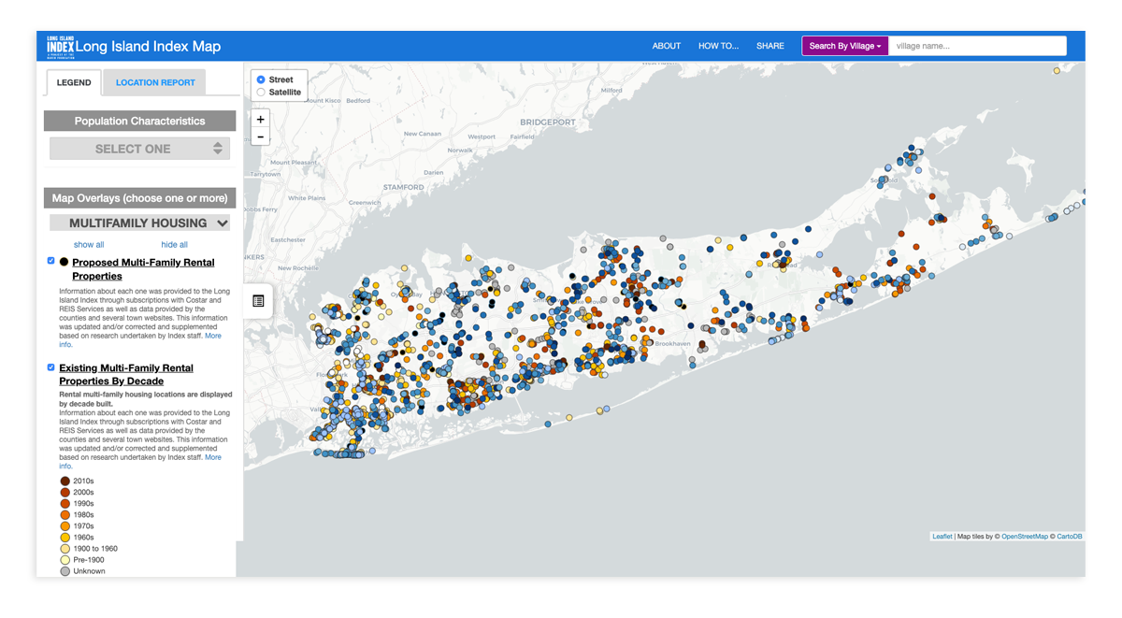The height and width of the screenshot is (618, 1122).
Task: Zoom out with the minus button
Action: tap(261, 137)
